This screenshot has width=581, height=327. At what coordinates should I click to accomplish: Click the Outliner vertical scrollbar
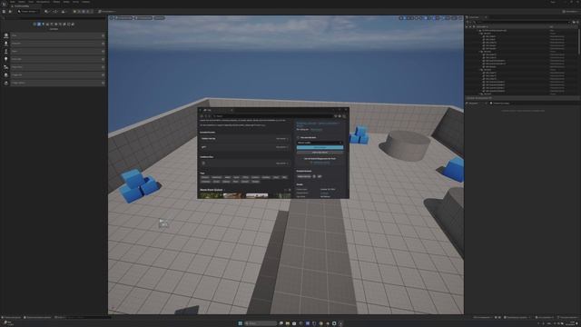578,41
